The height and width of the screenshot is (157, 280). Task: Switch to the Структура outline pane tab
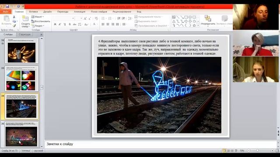click(24, 34)
